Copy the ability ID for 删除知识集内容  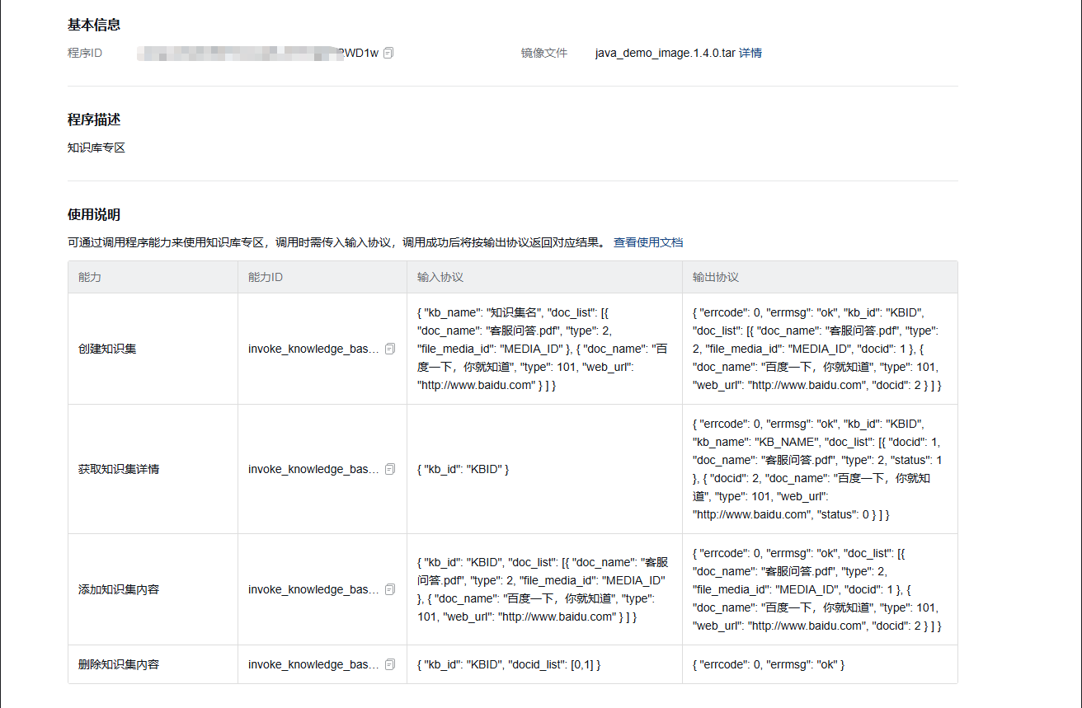pos(390,664)
